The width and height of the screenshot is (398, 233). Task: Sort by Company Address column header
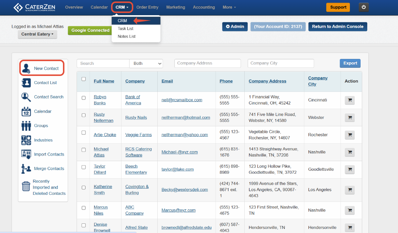267,81
